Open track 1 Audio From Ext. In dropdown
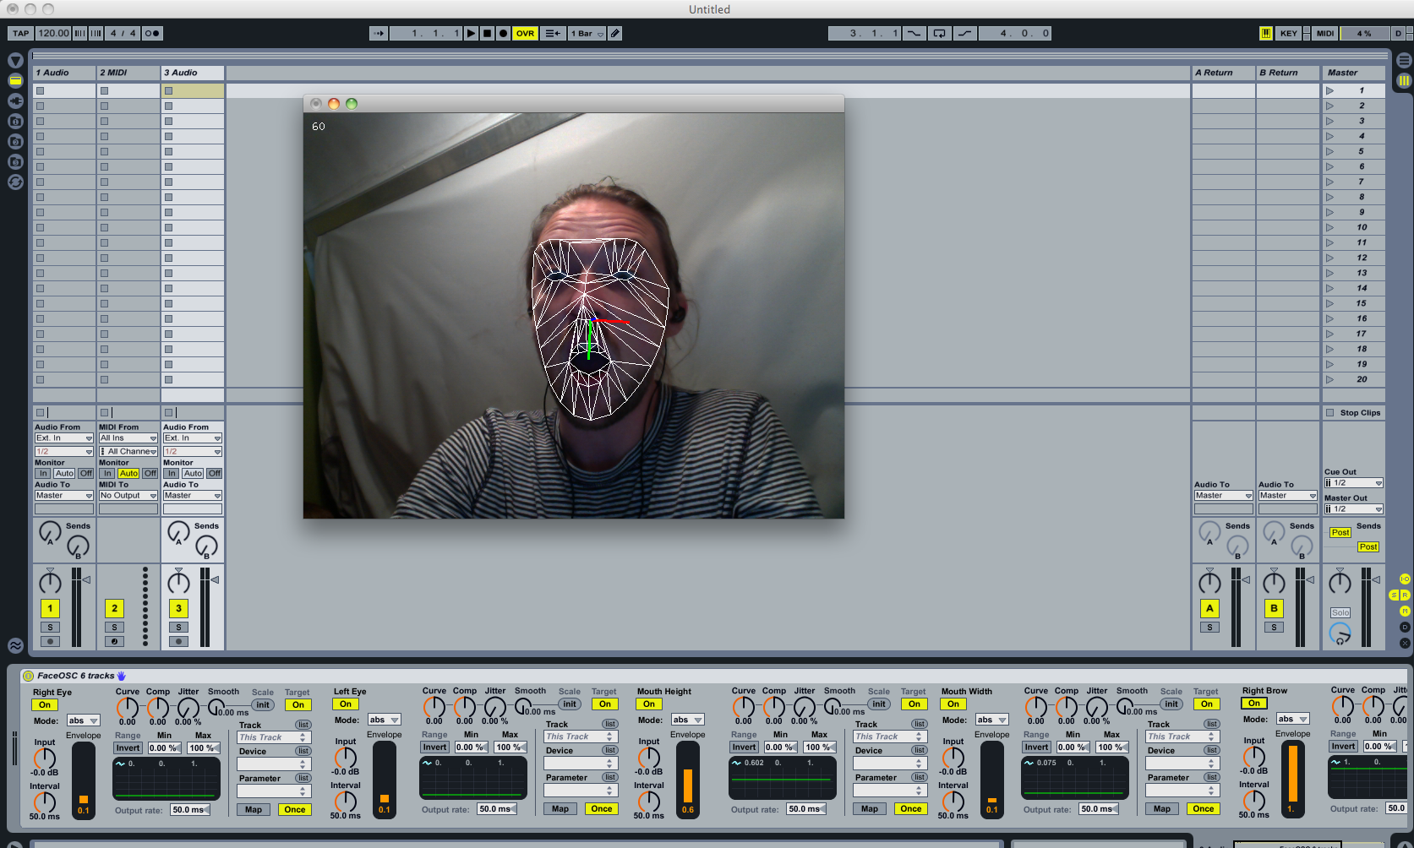The height and width of the screenshot is (848, 1414). click(x=63, y=438)
